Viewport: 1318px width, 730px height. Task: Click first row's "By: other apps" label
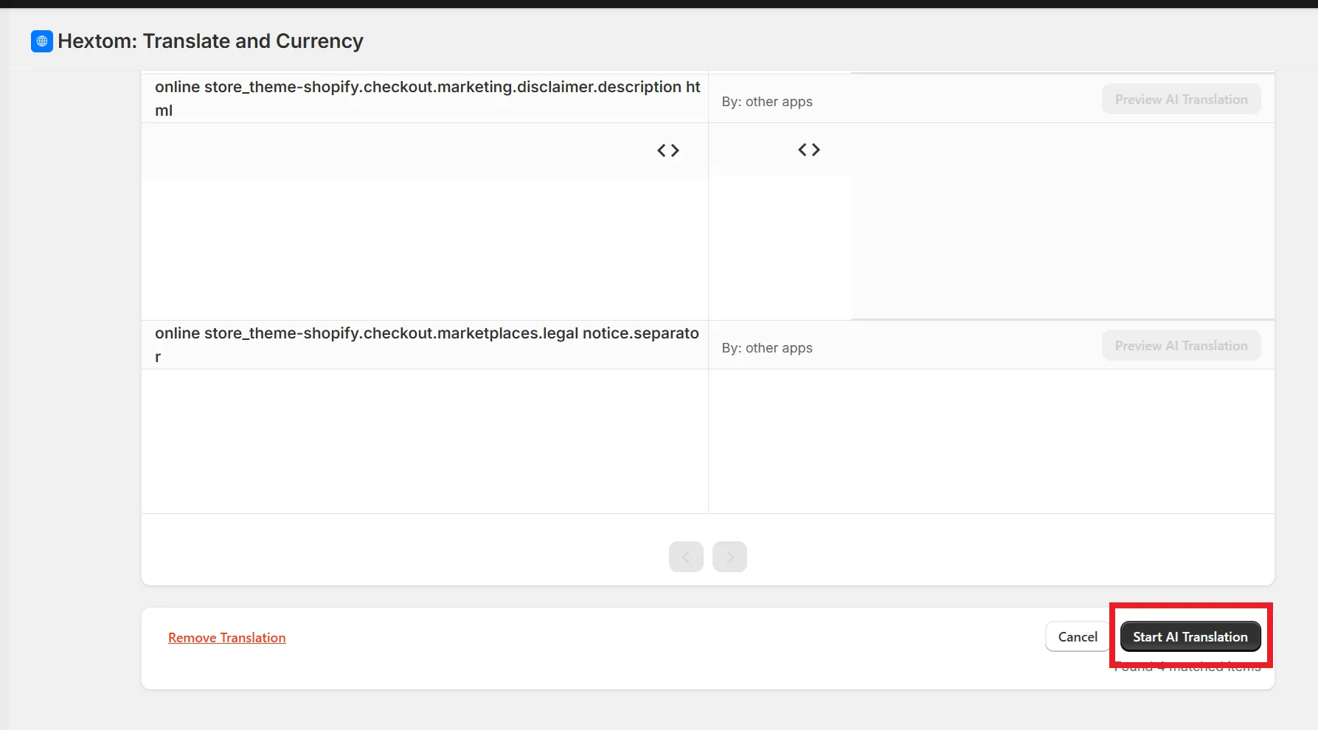(x=767, y=102)
